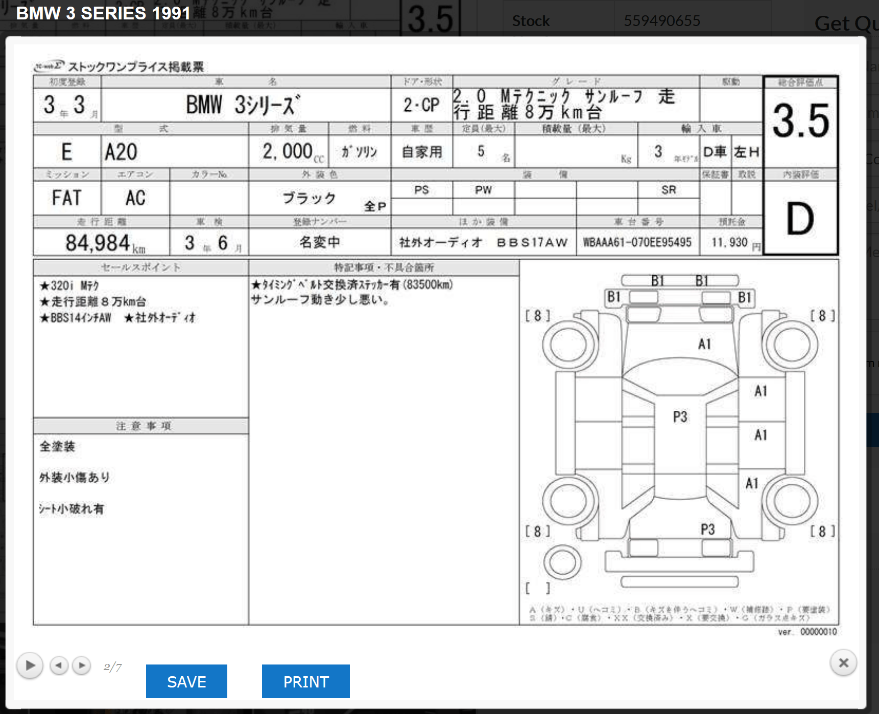Click the chassis number WBAAA61-070EE95495
879x714 pixels.
tap(636, 242)
